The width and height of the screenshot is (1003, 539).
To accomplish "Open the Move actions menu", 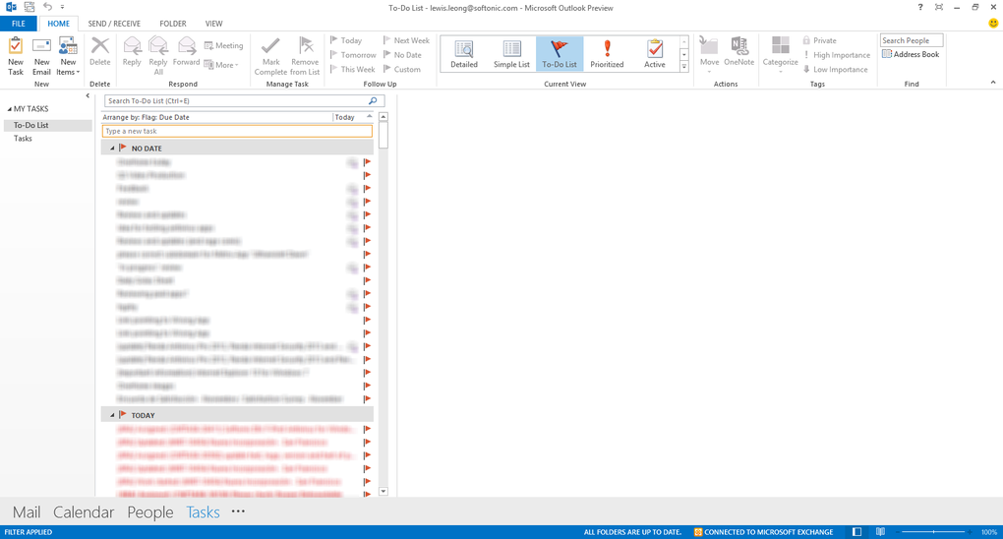I will tap(709, 54).
